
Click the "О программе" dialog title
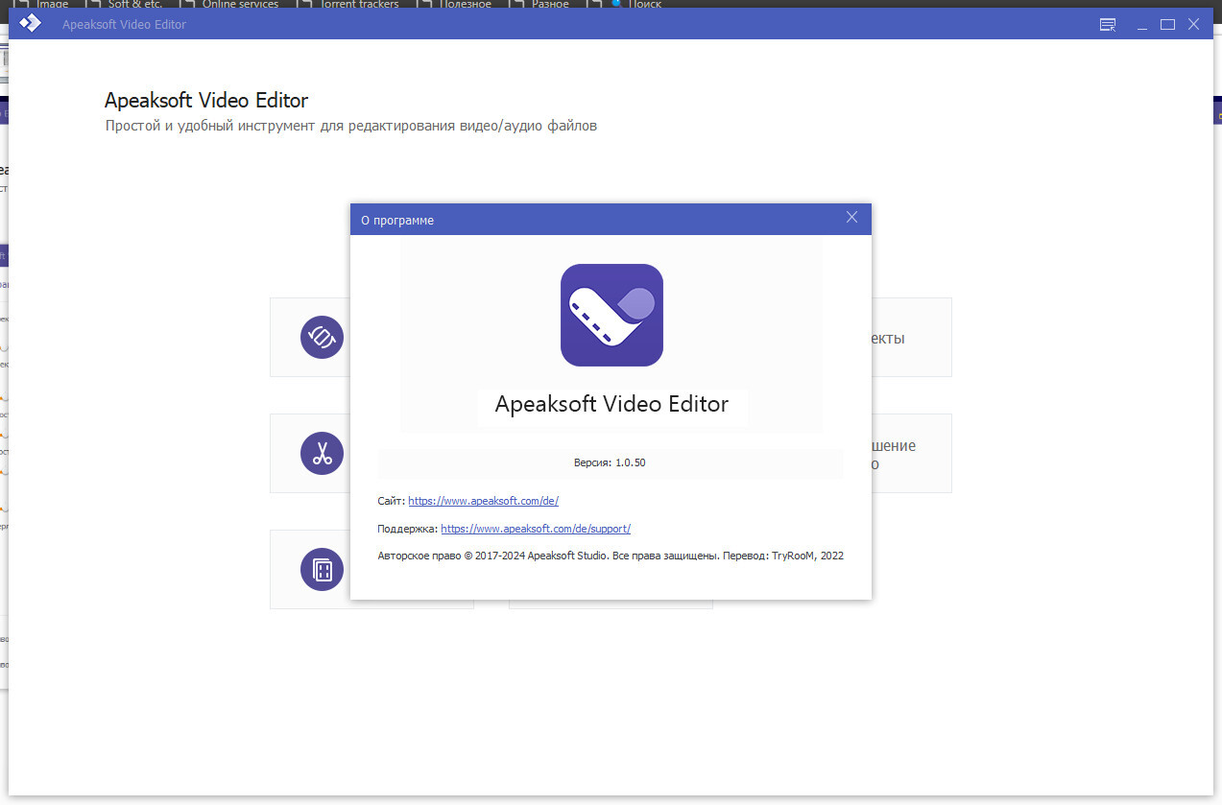(x=397, y=221)
